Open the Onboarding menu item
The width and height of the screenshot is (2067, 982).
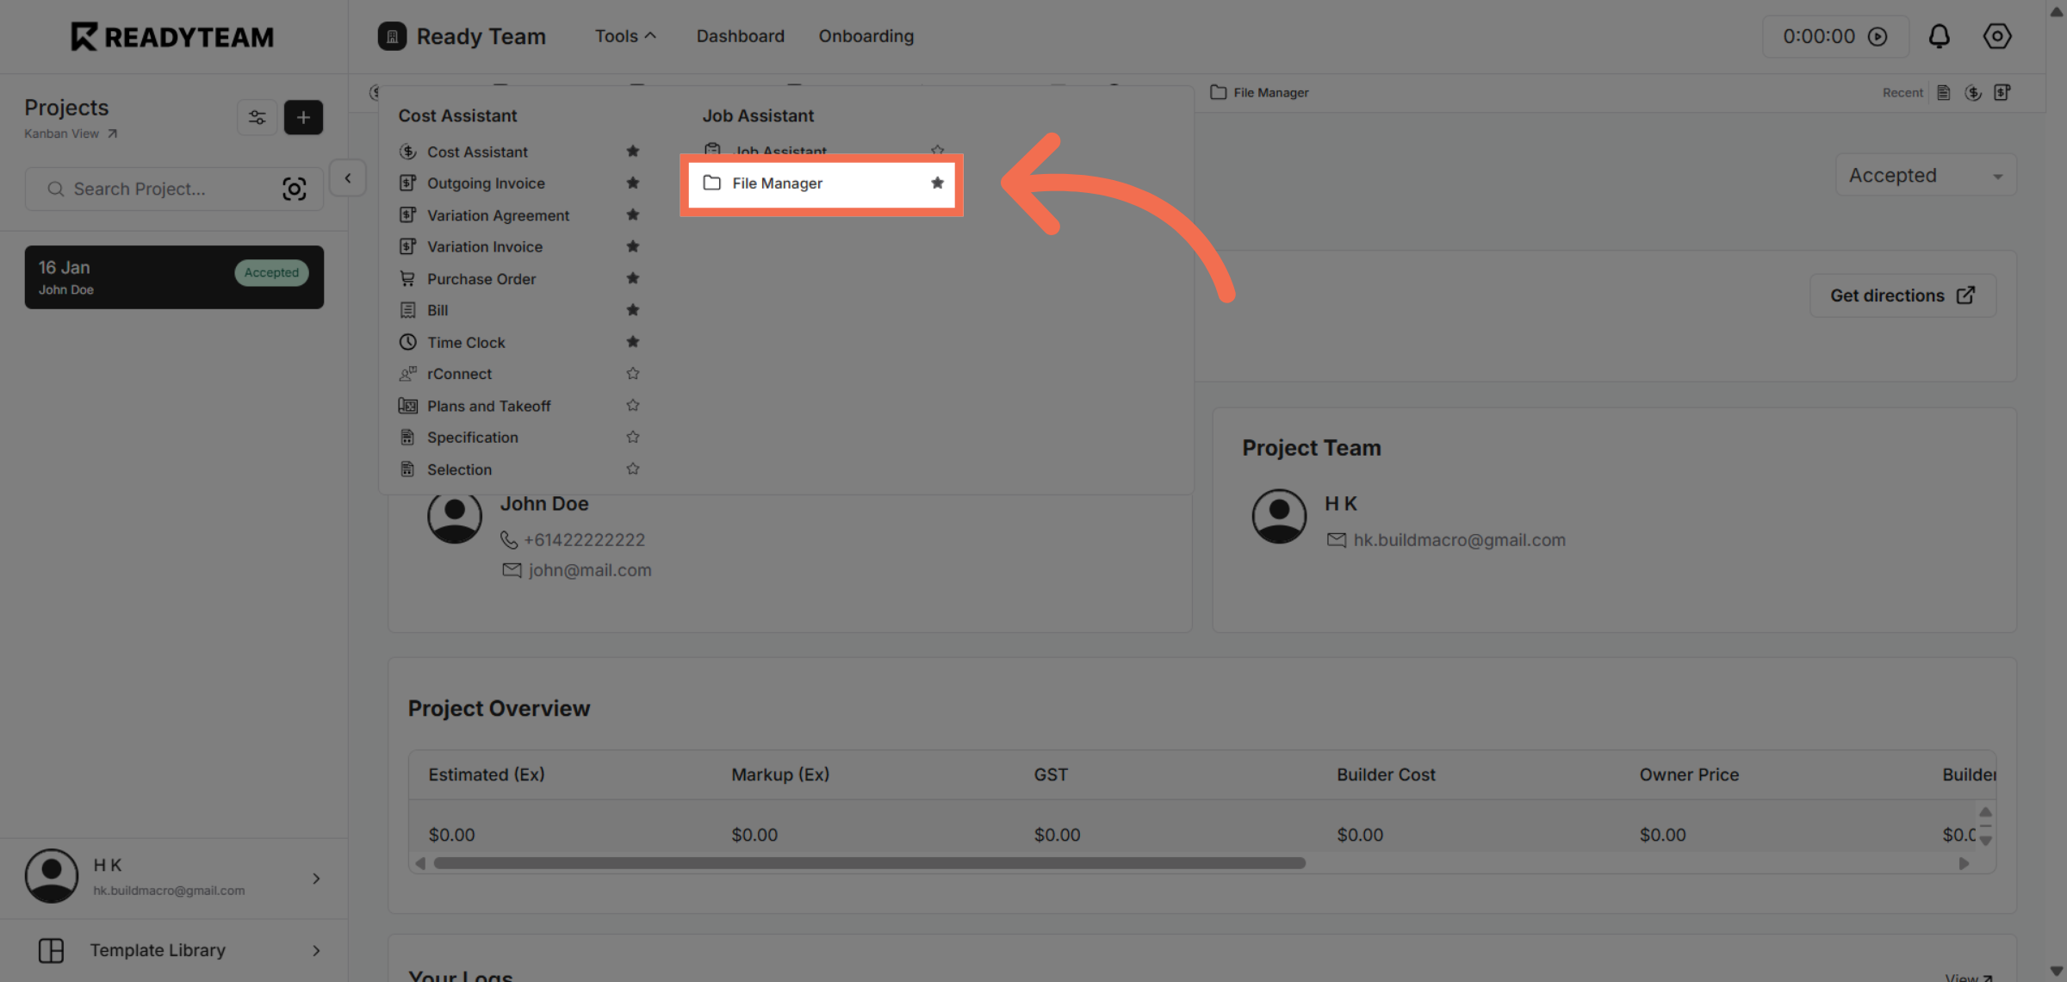pos(866,35)
